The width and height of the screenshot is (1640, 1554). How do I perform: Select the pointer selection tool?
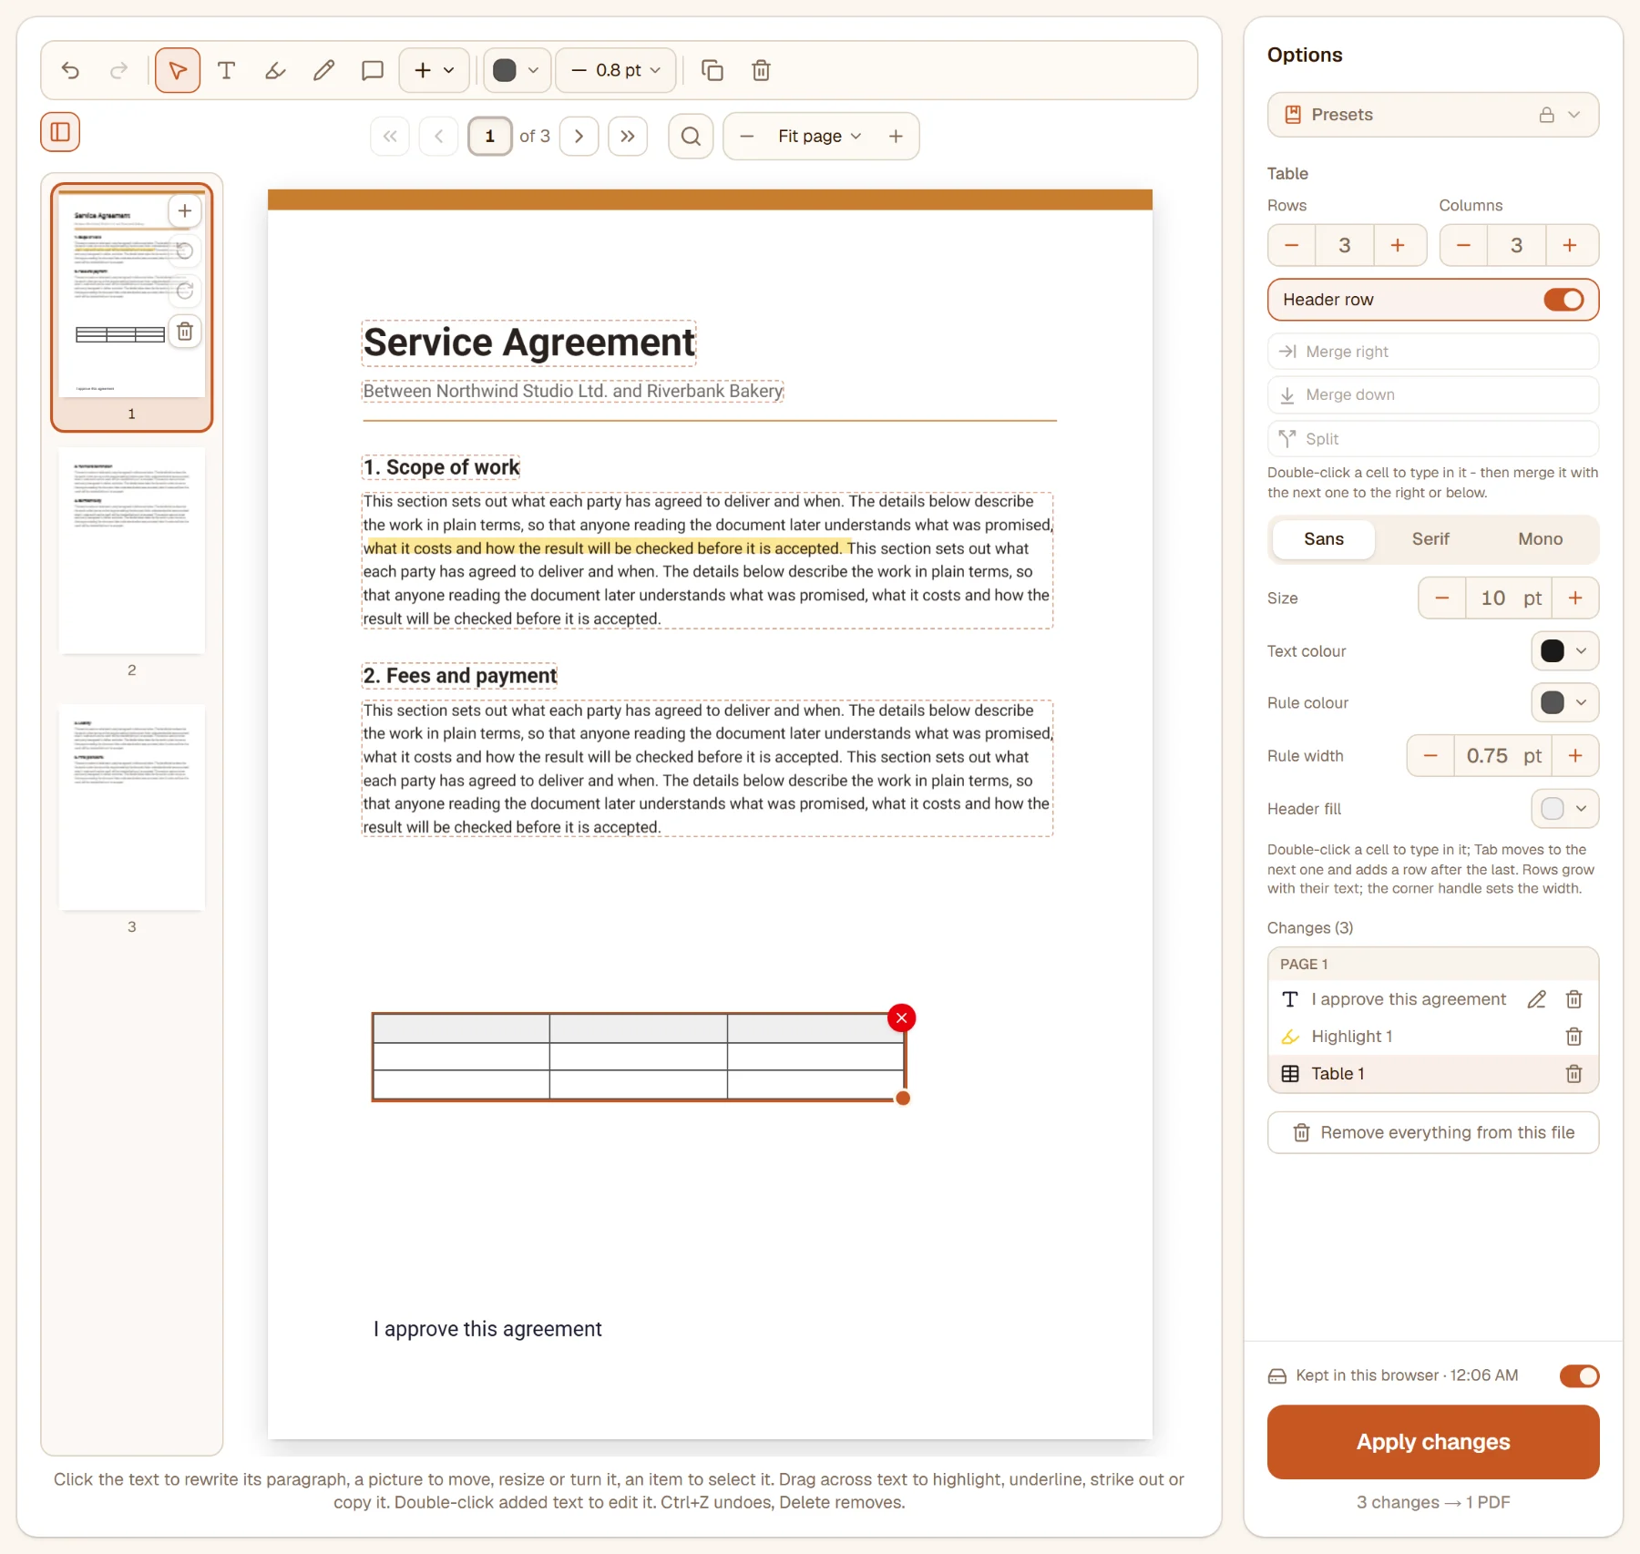click(x=178, y=70)
